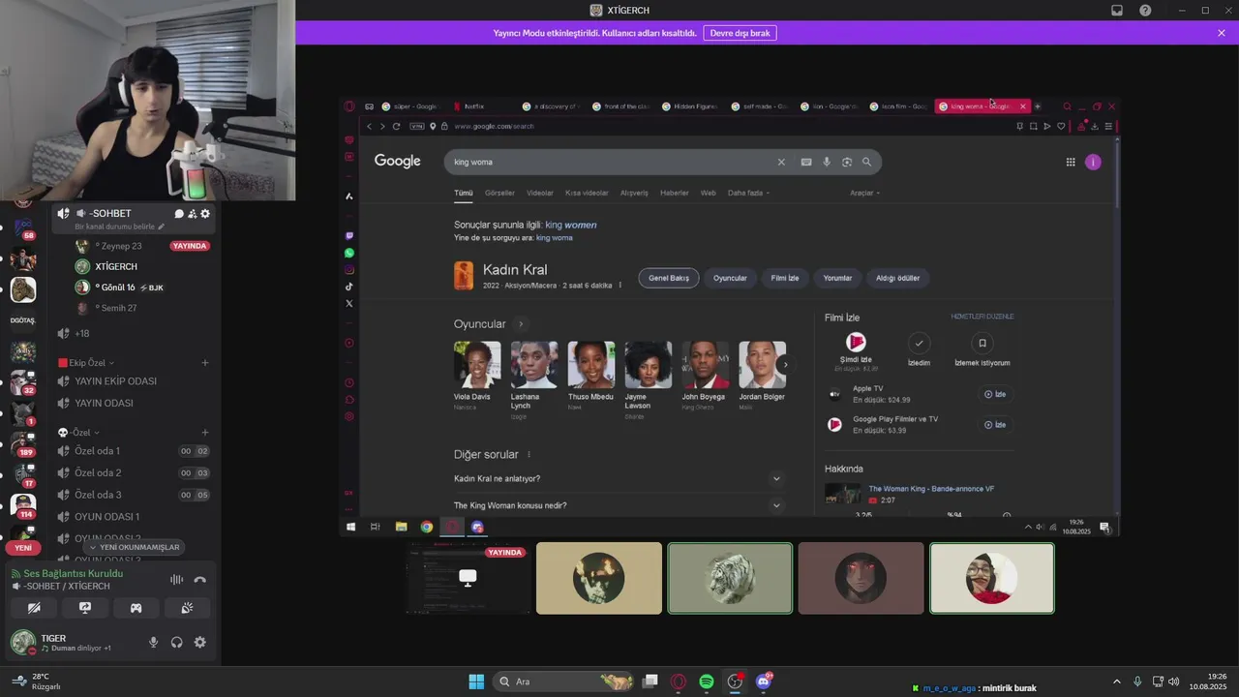Click the Windows Start button
The image size is (1239, 697).
click(476, 682)
